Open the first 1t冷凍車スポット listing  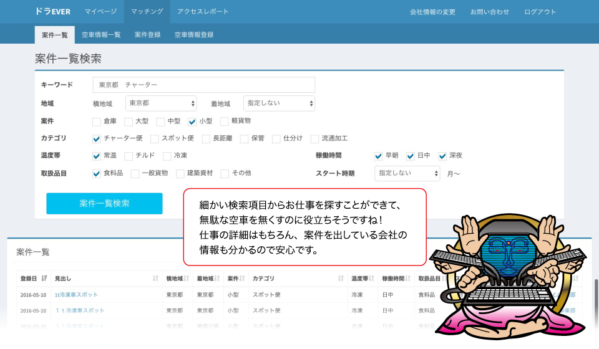tap(76, 295)
